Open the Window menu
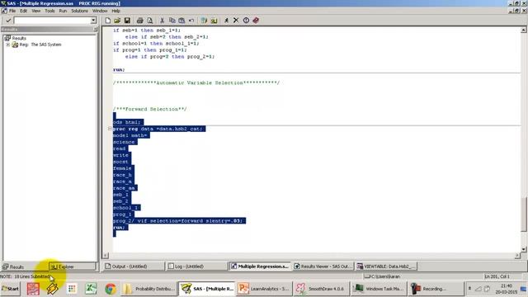Viewport: 528px width, 297px height. pyautogui.click(x=100, y=11)
